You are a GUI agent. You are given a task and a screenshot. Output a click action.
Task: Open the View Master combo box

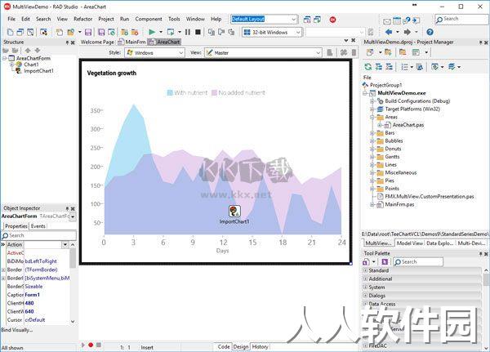click(x=263, y=53)
